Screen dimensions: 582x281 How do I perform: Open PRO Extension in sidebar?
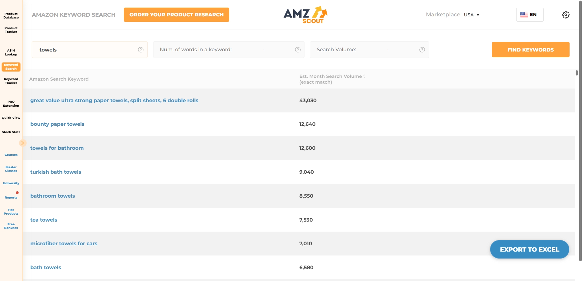(11, 104)
